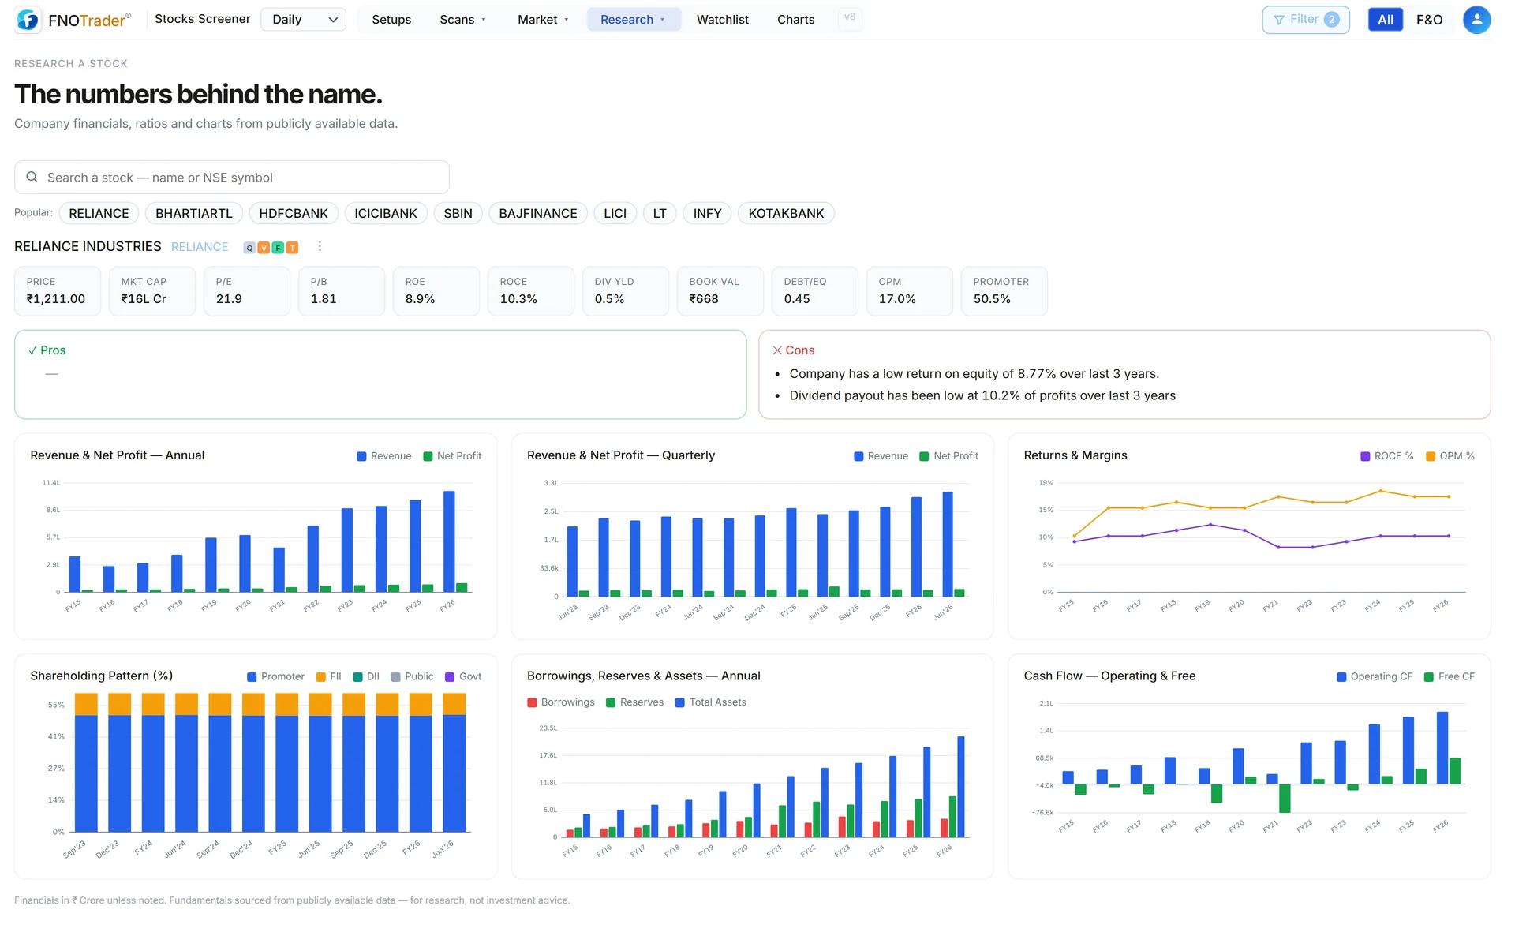1515x947 pixels.
Task: Toggle Borrowings legend entry
Action: tap(561, 702)
